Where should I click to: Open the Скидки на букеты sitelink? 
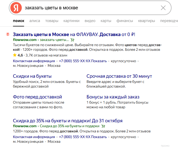[32, 76]
